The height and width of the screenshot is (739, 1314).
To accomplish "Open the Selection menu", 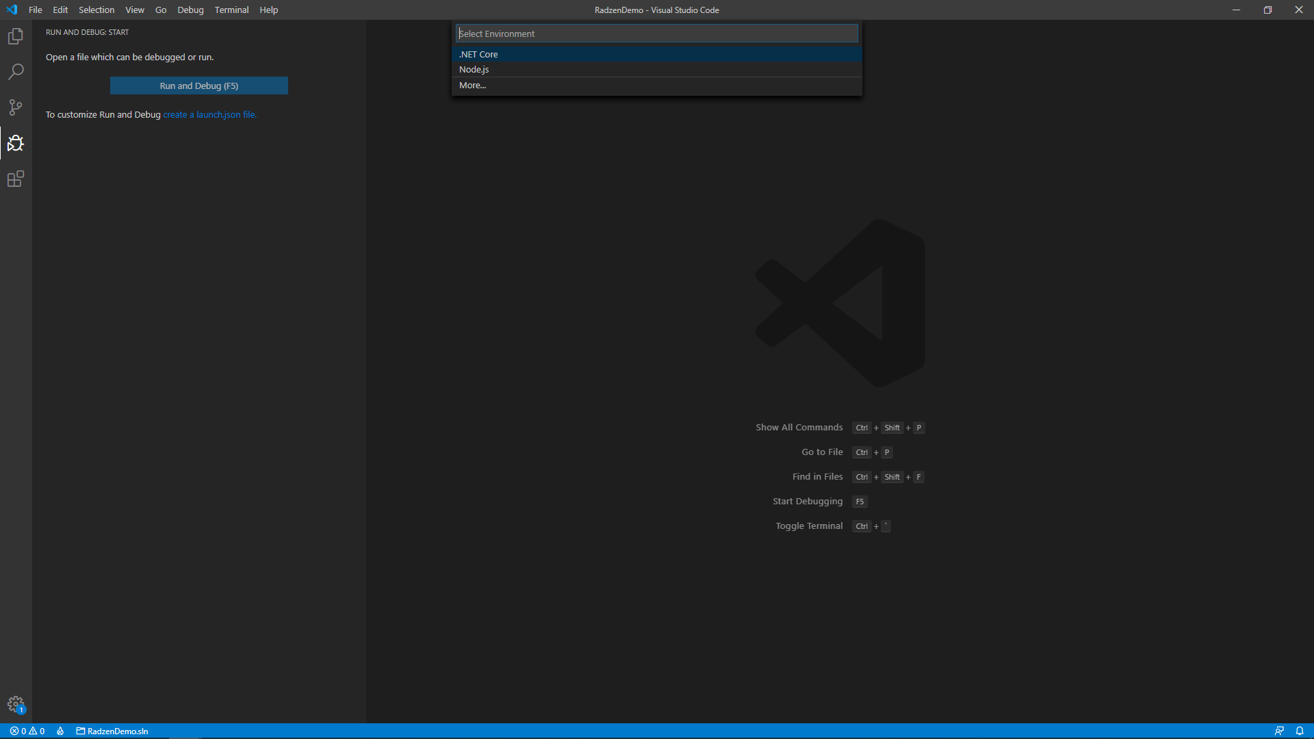I will pos(96,10).
